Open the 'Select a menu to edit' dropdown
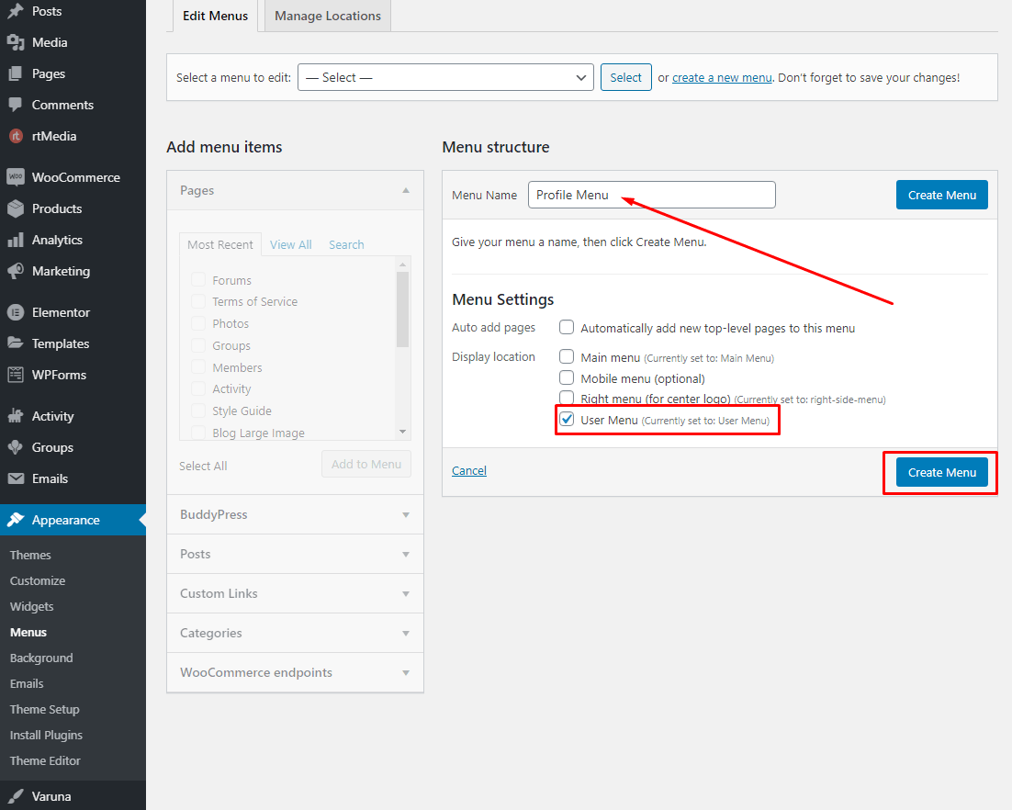 click(445, 77)
